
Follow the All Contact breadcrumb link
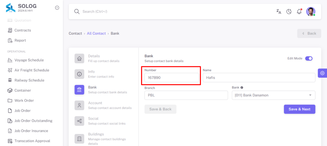pos(96,33)
